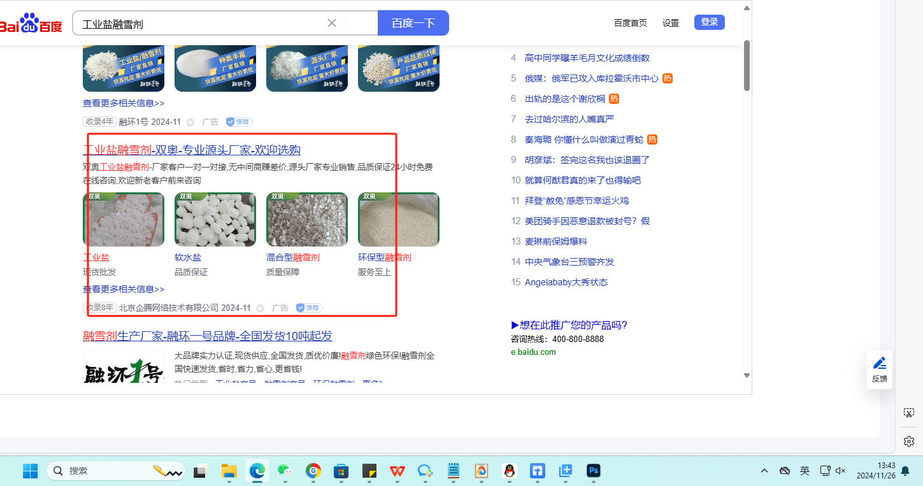Open WPS Office from the taskbar
The height and width of the screenshot is (486, 923).
pyautogui.click(x=397, y=471)
